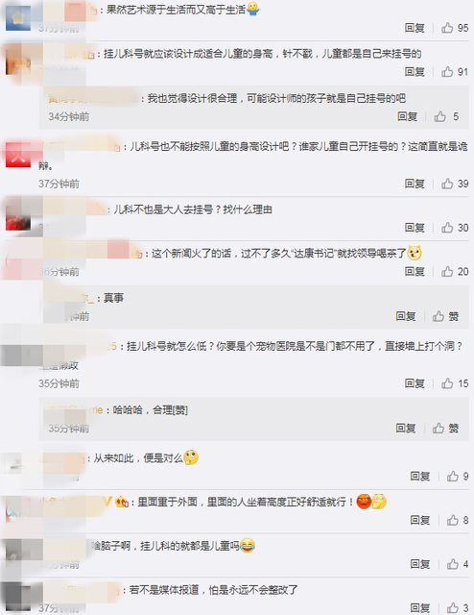Image resolution: width=474 pixels, height=615 pixels.
Task: Reply to 若不是媒体报道 comment
Action: point(420,608)
